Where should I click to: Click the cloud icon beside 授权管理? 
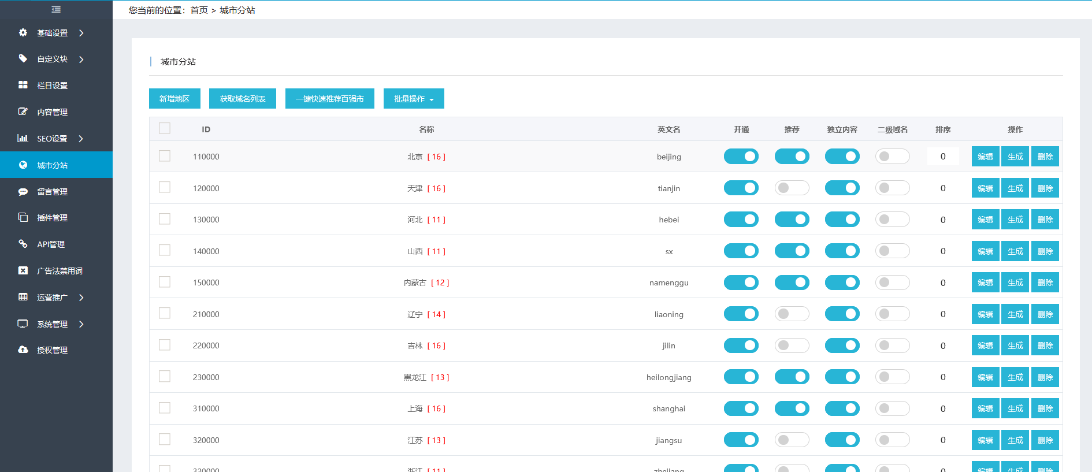pyautogui.click(x=23, y=350)
